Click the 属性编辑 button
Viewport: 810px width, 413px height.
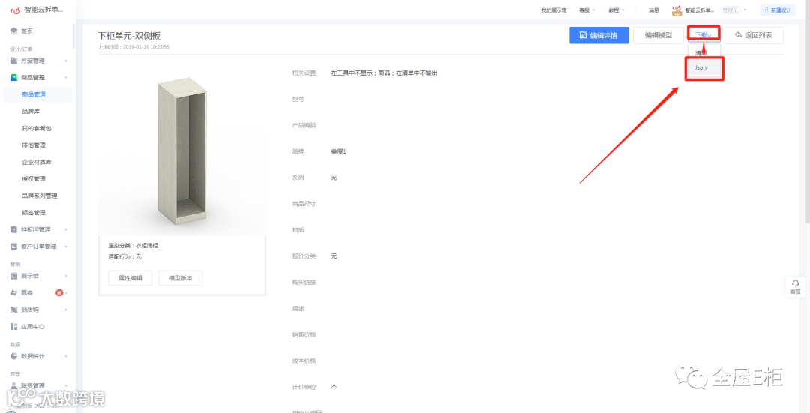pos(130,278)
